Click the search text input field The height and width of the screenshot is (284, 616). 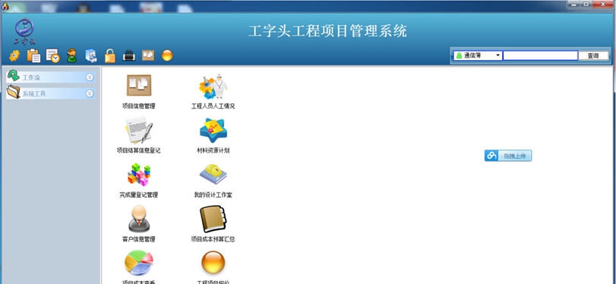[x=540, y=55]
